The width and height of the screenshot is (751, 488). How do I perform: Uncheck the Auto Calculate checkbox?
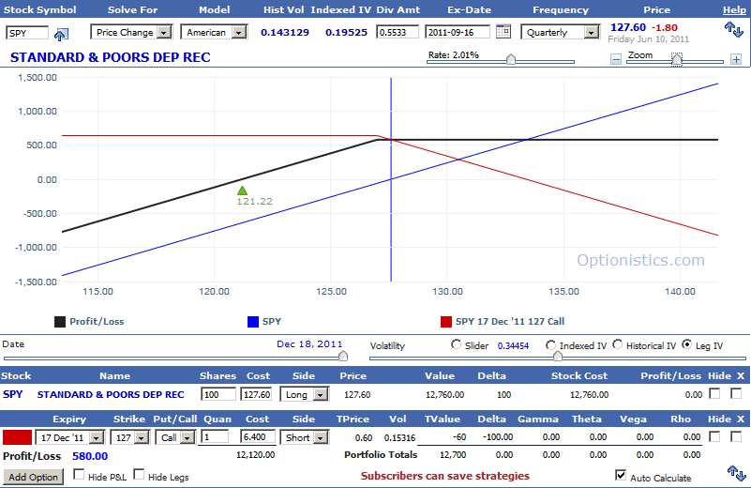tap(621, 475)
